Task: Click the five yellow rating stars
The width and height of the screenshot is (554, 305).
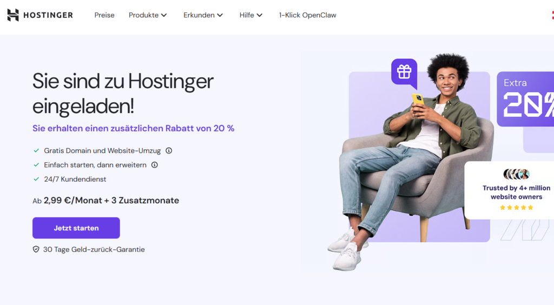Action: tap(516, 208)
